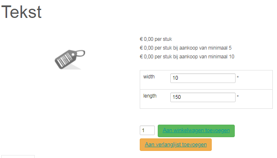Viewport: 277px width, 158px height.
Task: Click the width field label
Action: pos(149,77)
